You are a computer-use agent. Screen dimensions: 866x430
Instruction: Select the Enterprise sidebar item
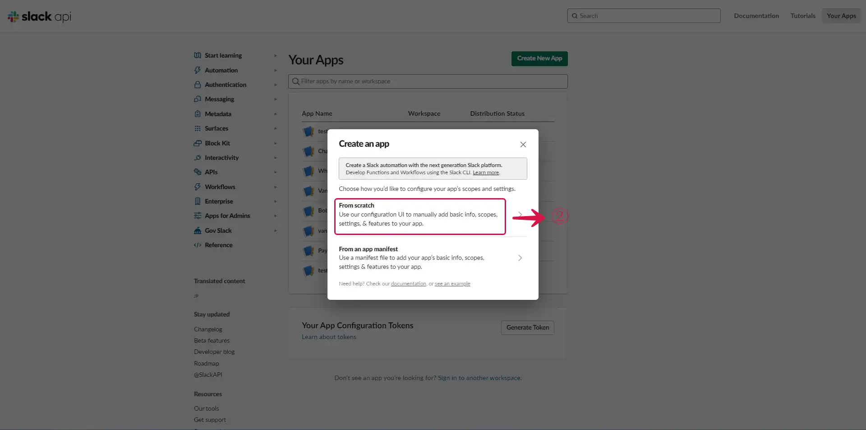[219, 201]
